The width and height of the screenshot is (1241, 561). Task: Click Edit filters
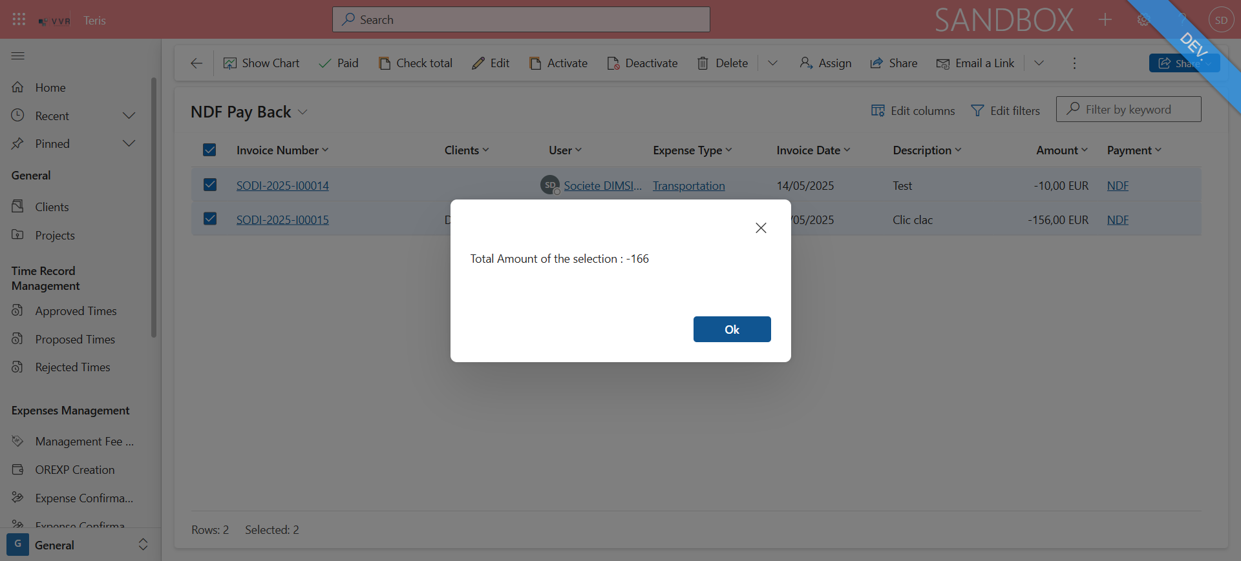pyautogui.click(x=1006, y=110)
